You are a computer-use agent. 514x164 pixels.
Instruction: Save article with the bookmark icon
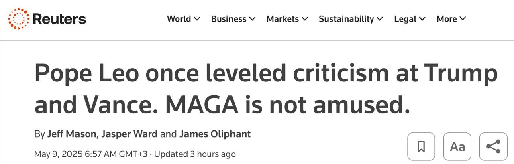coord(421,146)
